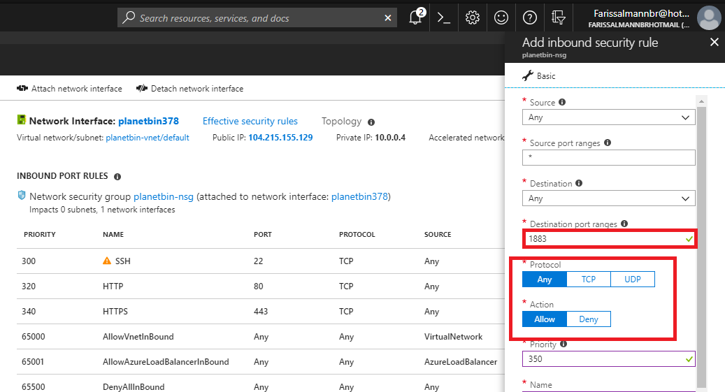The image size is (725, 392).
Task: Click the search magnifier icon
Action: tap(129, 17)
